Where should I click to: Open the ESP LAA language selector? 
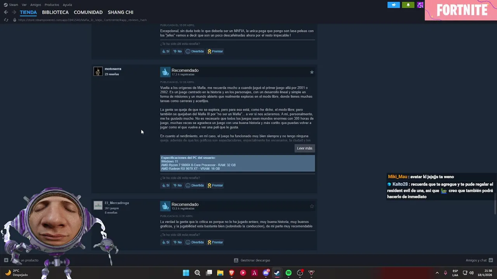(x=455, y=273)
